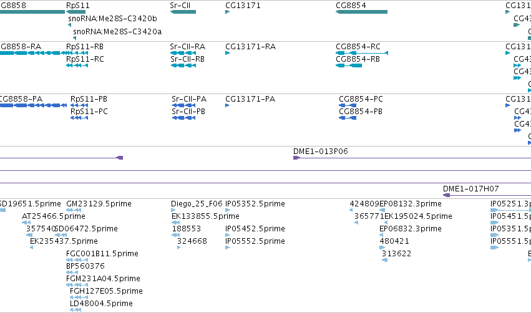Select the IP05352.5prime EST arrow

tap(227, 210)
